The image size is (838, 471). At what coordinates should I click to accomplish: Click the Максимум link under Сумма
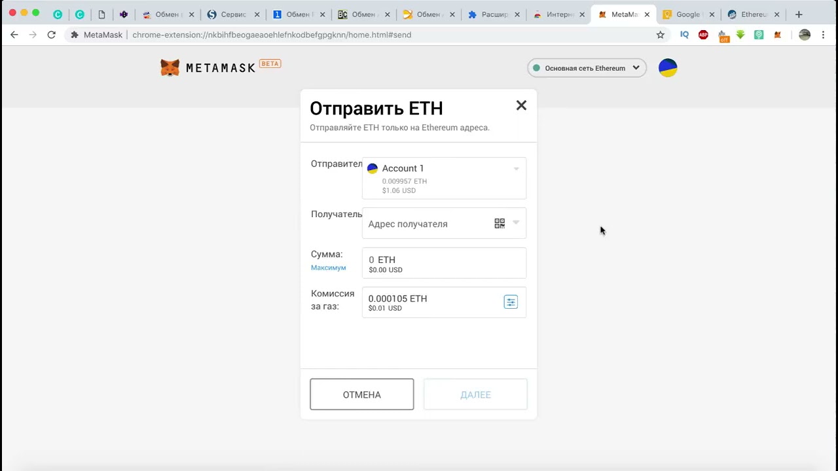[328, 268]
